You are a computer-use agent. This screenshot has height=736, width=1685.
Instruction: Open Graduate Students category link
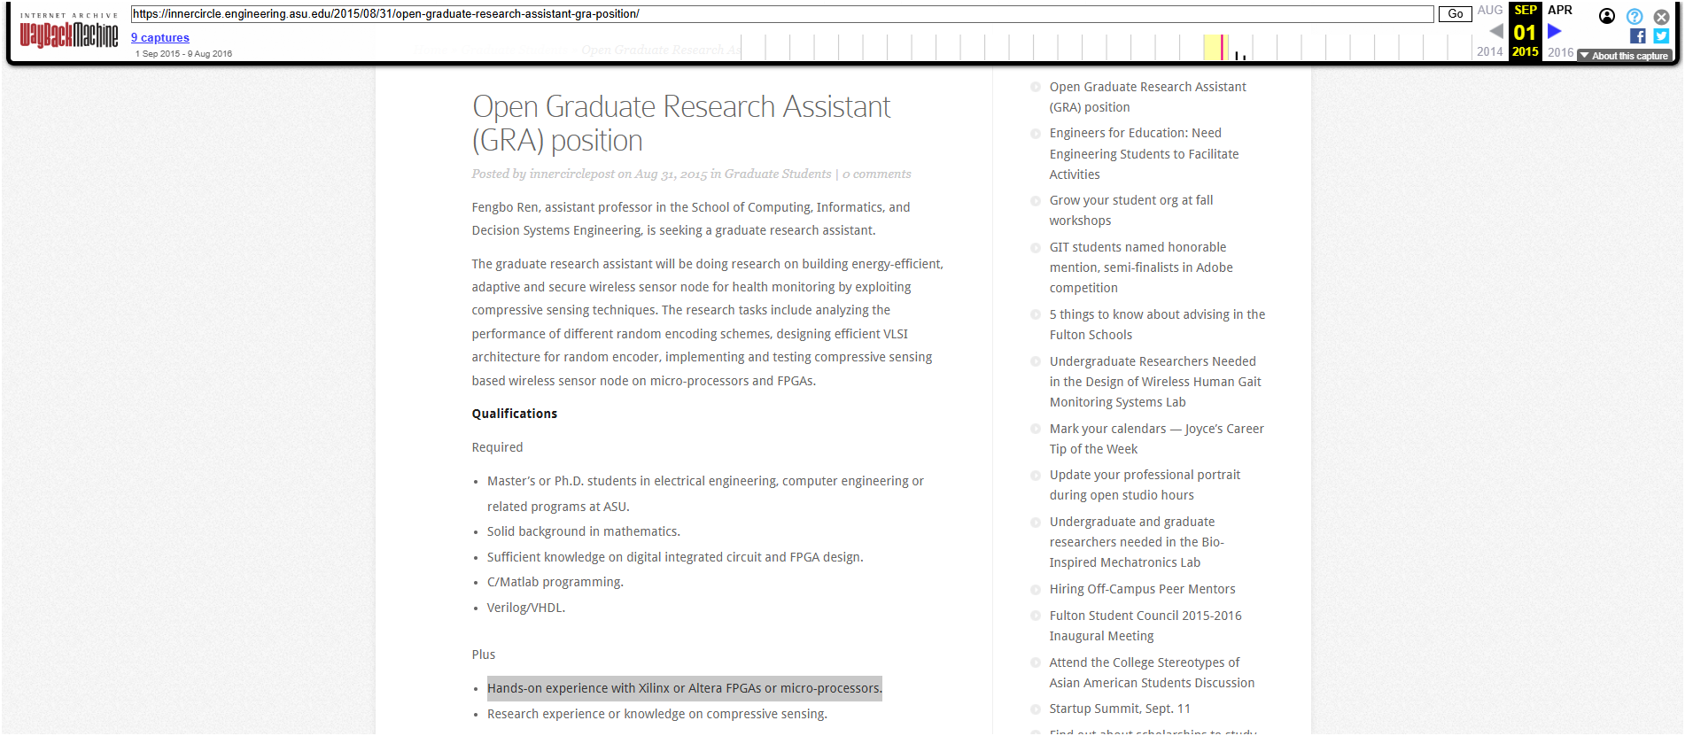tap(778, 174)
